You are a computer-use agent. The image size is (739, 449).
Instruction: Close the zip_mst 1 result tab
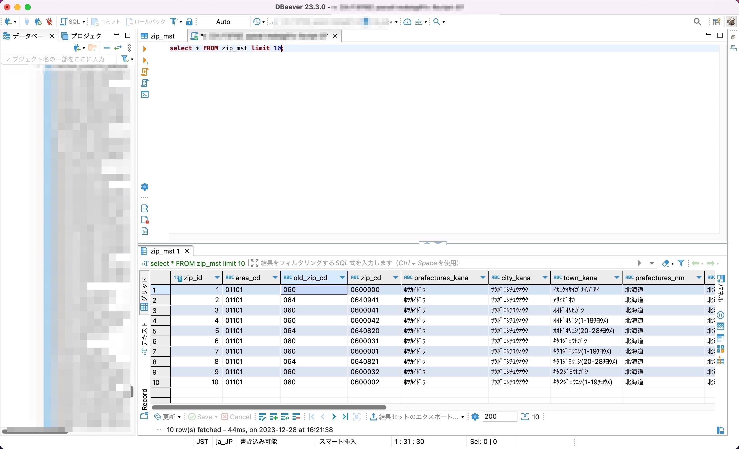click(187, 251)
